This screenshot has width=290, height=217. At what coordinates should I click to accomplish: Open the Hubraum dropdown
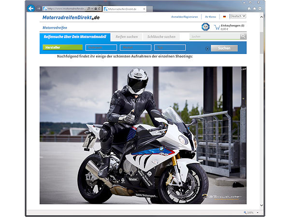pos(101,48)
